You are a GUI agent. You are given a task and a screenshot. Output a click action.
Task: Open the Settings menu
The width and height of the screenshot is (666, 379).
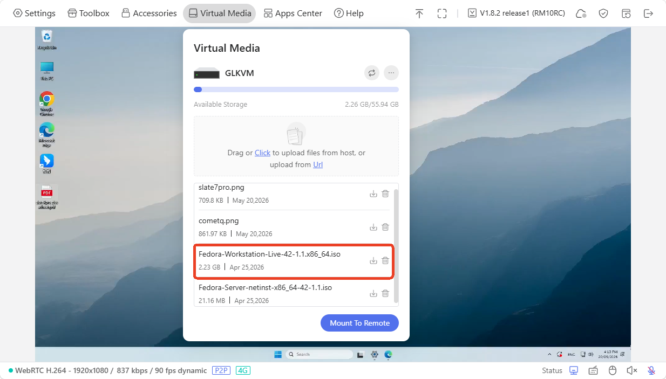[x=34, y=13]
